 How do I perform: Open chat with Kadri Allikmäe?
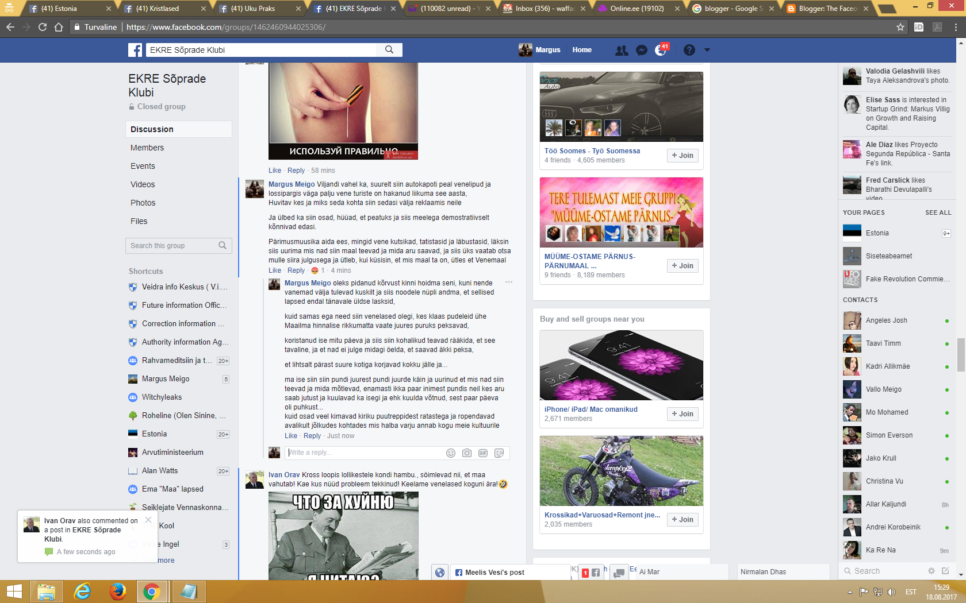click(x=897, y=366)
